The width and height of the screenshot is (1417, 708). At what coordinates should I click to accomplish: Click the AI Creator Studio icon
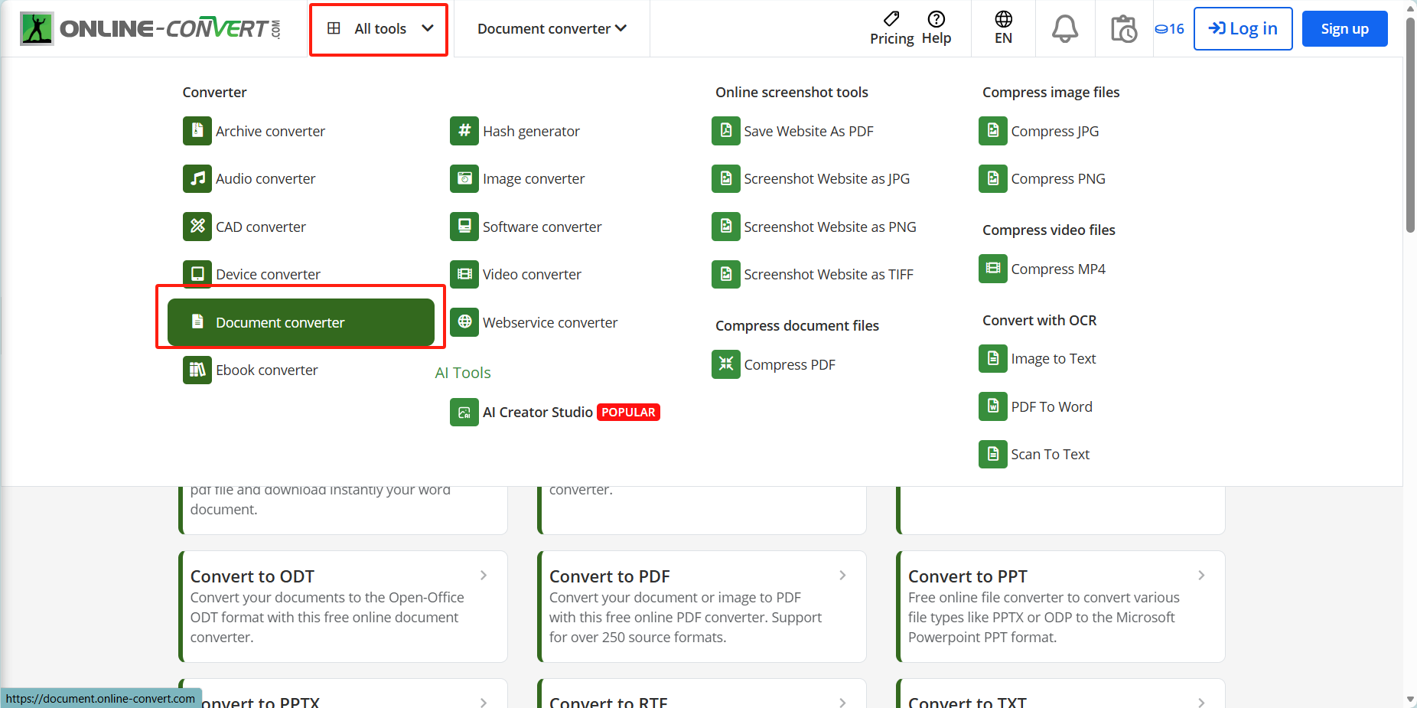[464, 412]
